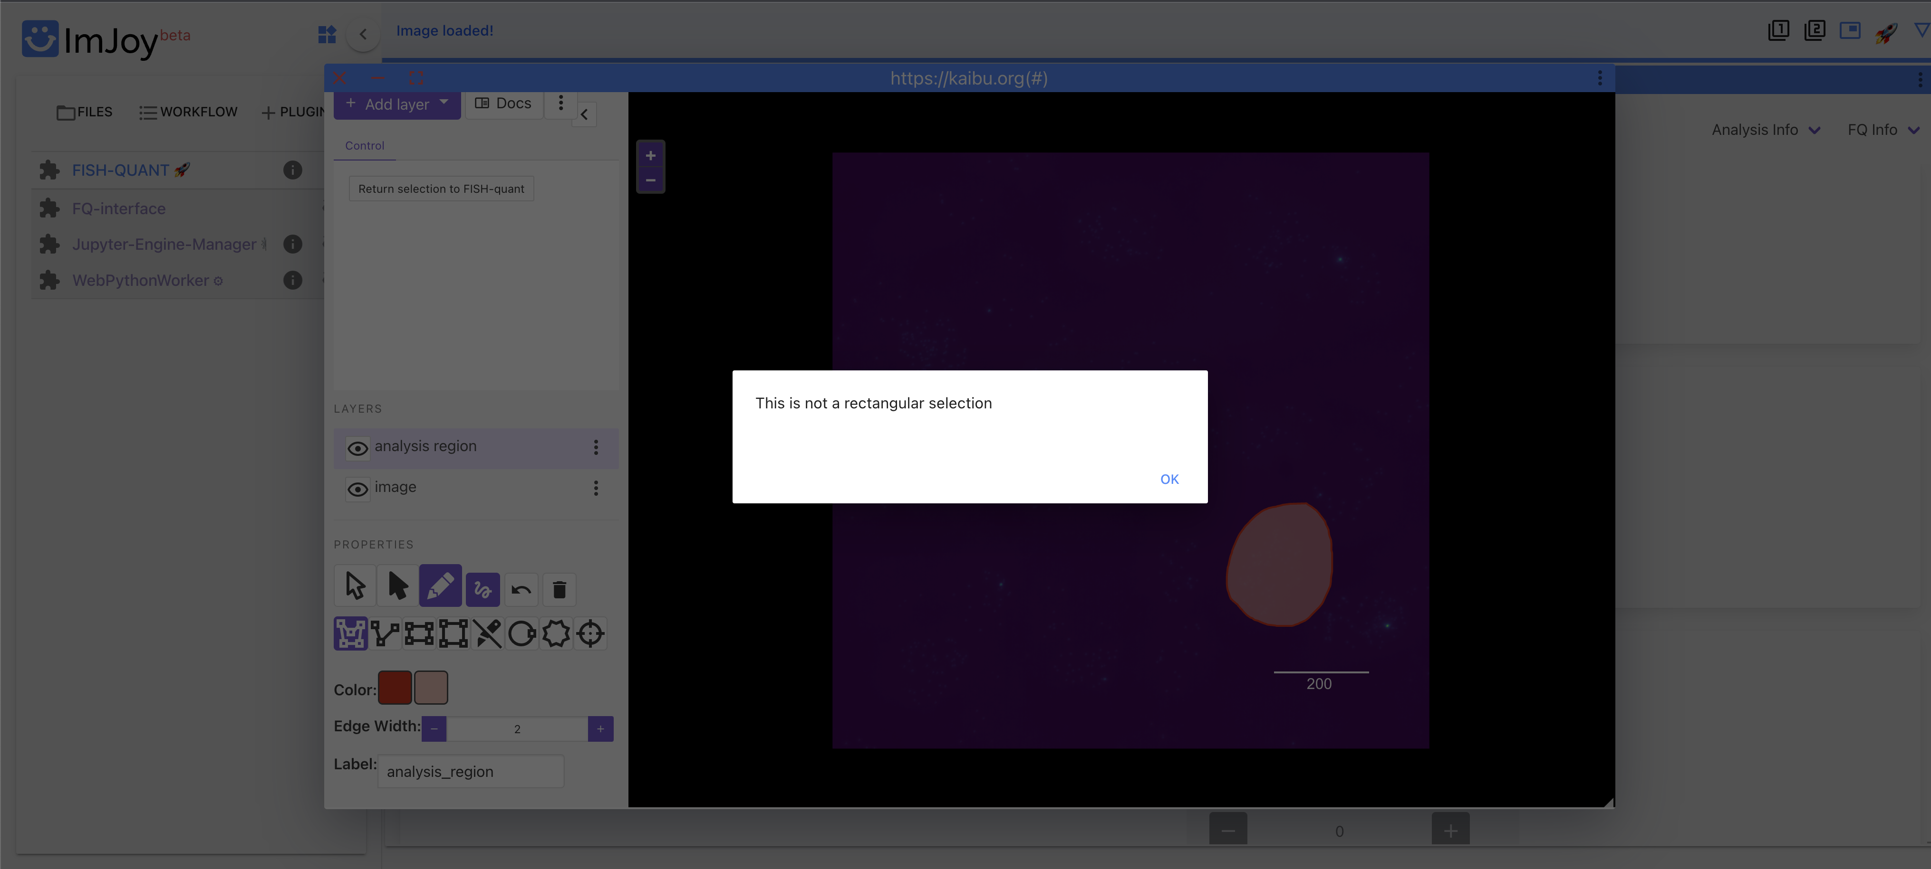Open options menu for analysis region layer

coord(596,447)
